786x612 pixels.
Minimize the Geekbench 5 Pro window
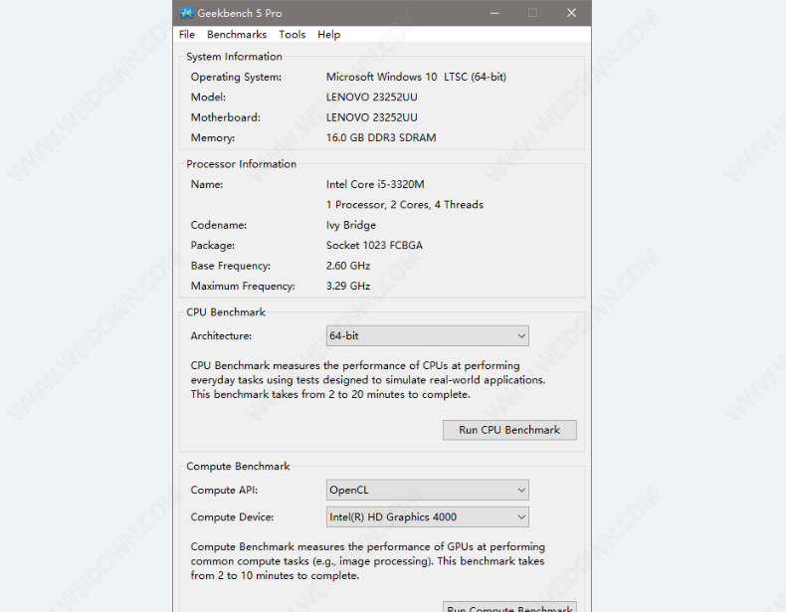494,13
